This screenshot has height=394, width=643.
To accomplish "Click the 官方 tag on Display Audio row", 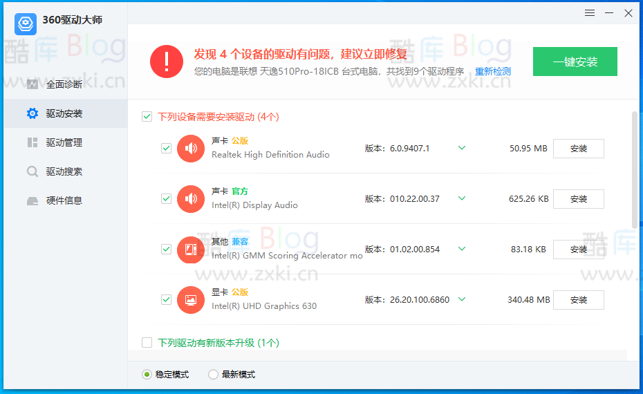I will (x=240, y=191).
